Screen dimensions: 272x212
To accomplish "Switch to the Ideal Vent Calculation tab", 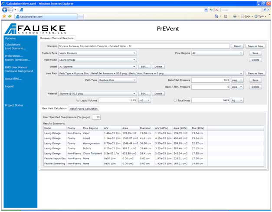I will (x=54, y=109).
